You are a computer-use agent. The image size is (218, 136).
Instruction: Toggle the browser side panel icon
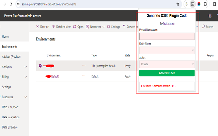tap(214, 4)
